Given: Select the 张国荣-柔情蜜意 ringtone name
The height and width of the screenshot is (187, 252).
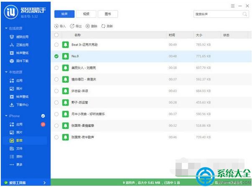Looking at the screenshot, I should point(83,126).
